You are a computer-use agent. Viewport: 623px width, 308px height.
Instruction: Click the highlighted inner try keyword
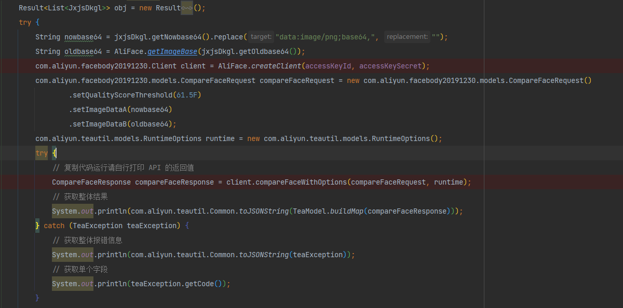pos(42,153)
